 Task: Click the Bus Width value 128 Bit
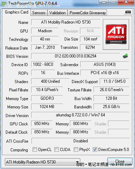coord(111,98)
